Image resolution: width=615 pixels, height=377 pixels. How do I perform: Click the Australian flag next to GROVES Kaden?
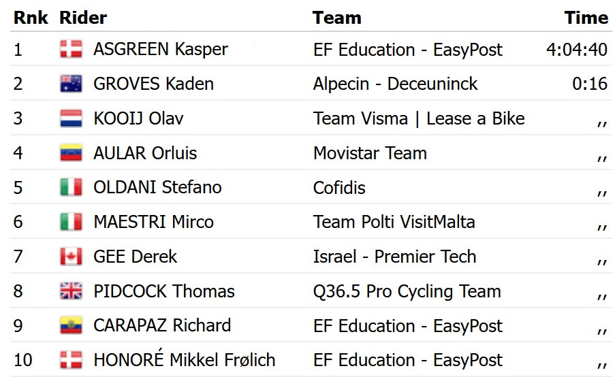pyautogui.click(x=71, y=84)
